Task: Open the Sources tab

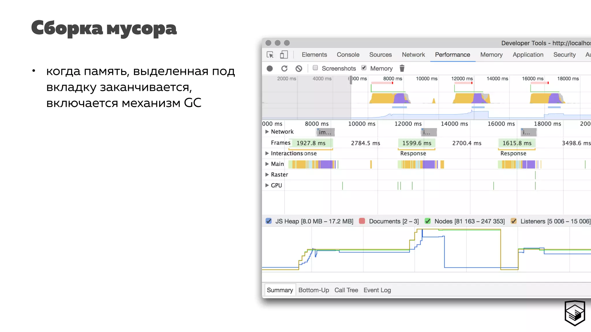Action: pos(380,55)
